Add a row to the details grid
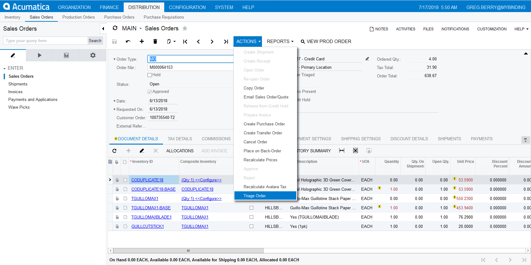This screenshot has height=265, width=531. point(128,151)
